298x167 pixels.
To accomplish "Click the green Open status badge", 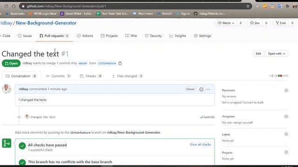I will click(11, 63).
